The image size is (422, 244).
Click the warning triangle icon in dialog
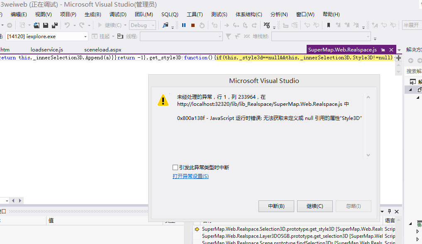163,100
